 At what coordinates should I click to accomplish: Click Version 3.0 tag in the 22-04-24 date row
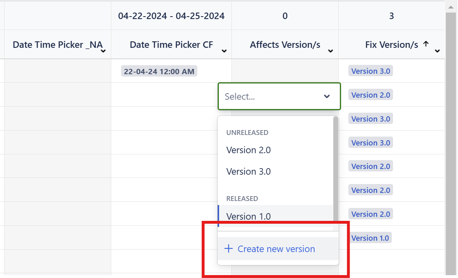(370, 71)
